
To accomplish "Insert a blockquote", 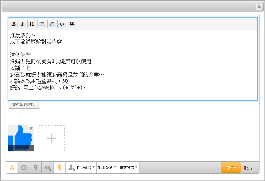I will click(72, 24).
